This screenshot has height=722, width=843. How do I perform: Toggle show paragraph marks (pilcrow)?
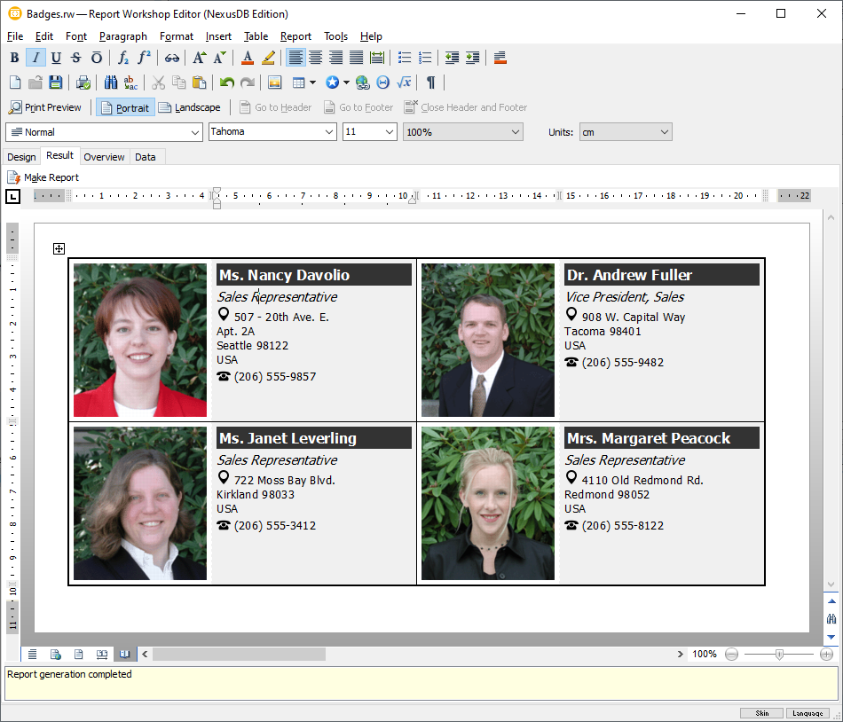(431, 82)
